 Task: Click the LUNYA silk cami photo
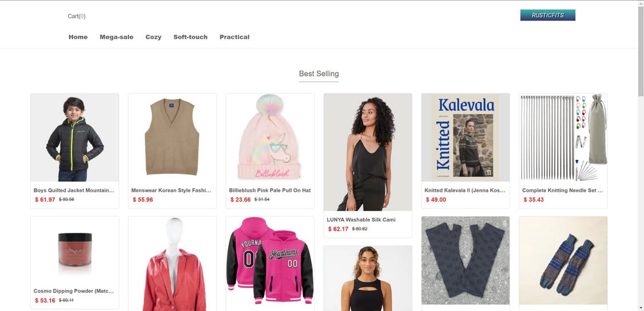tap(368, 152)
